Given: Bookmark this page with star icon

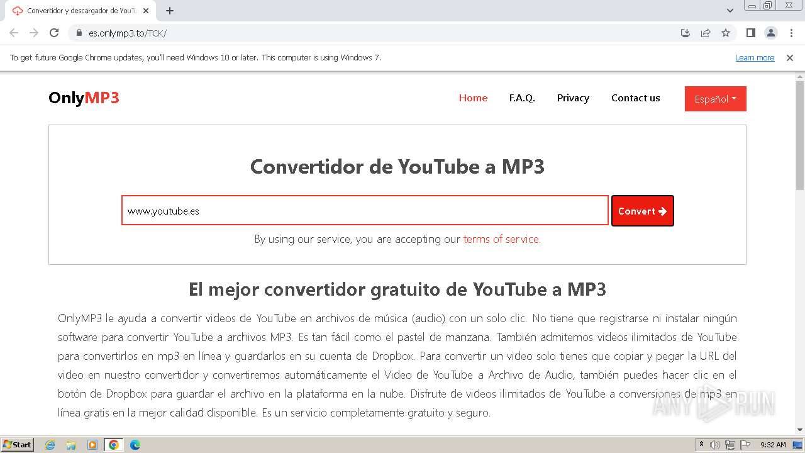Looking at the screenshot, I should point(726,33).
